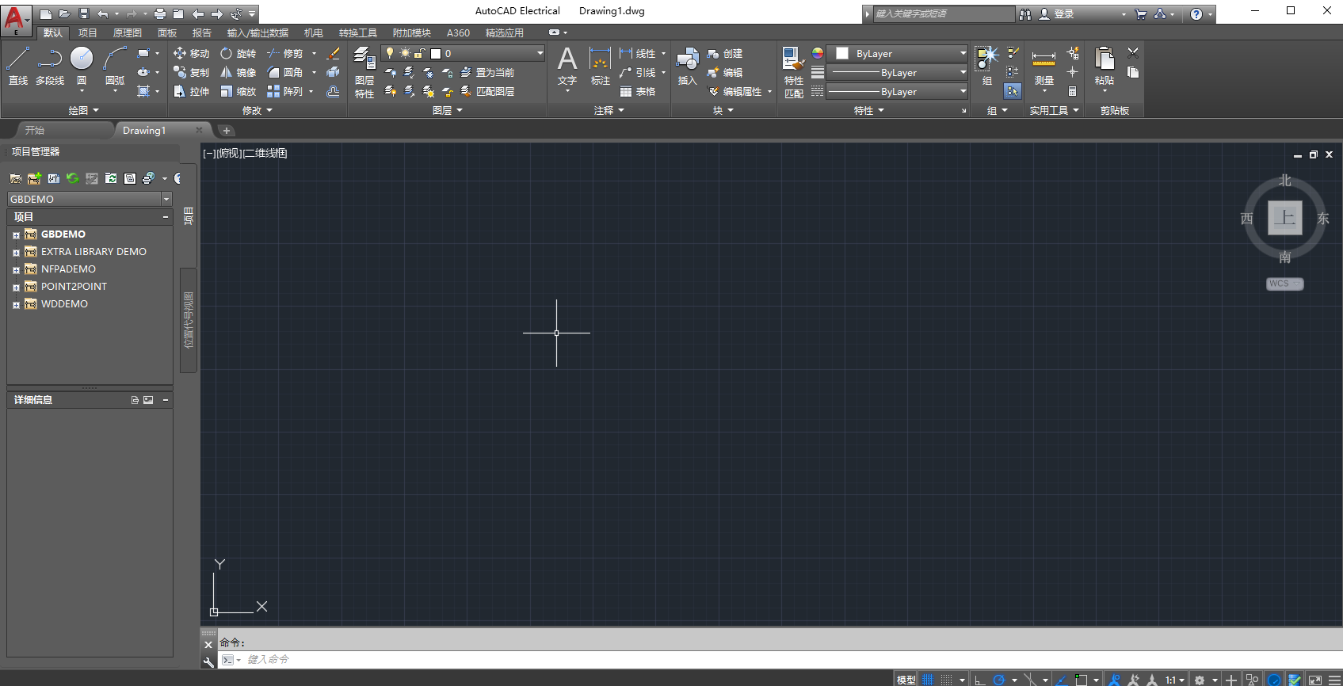Toggle grid display in status bar
The image size is (1343, 686).
[x=928, y=680]
